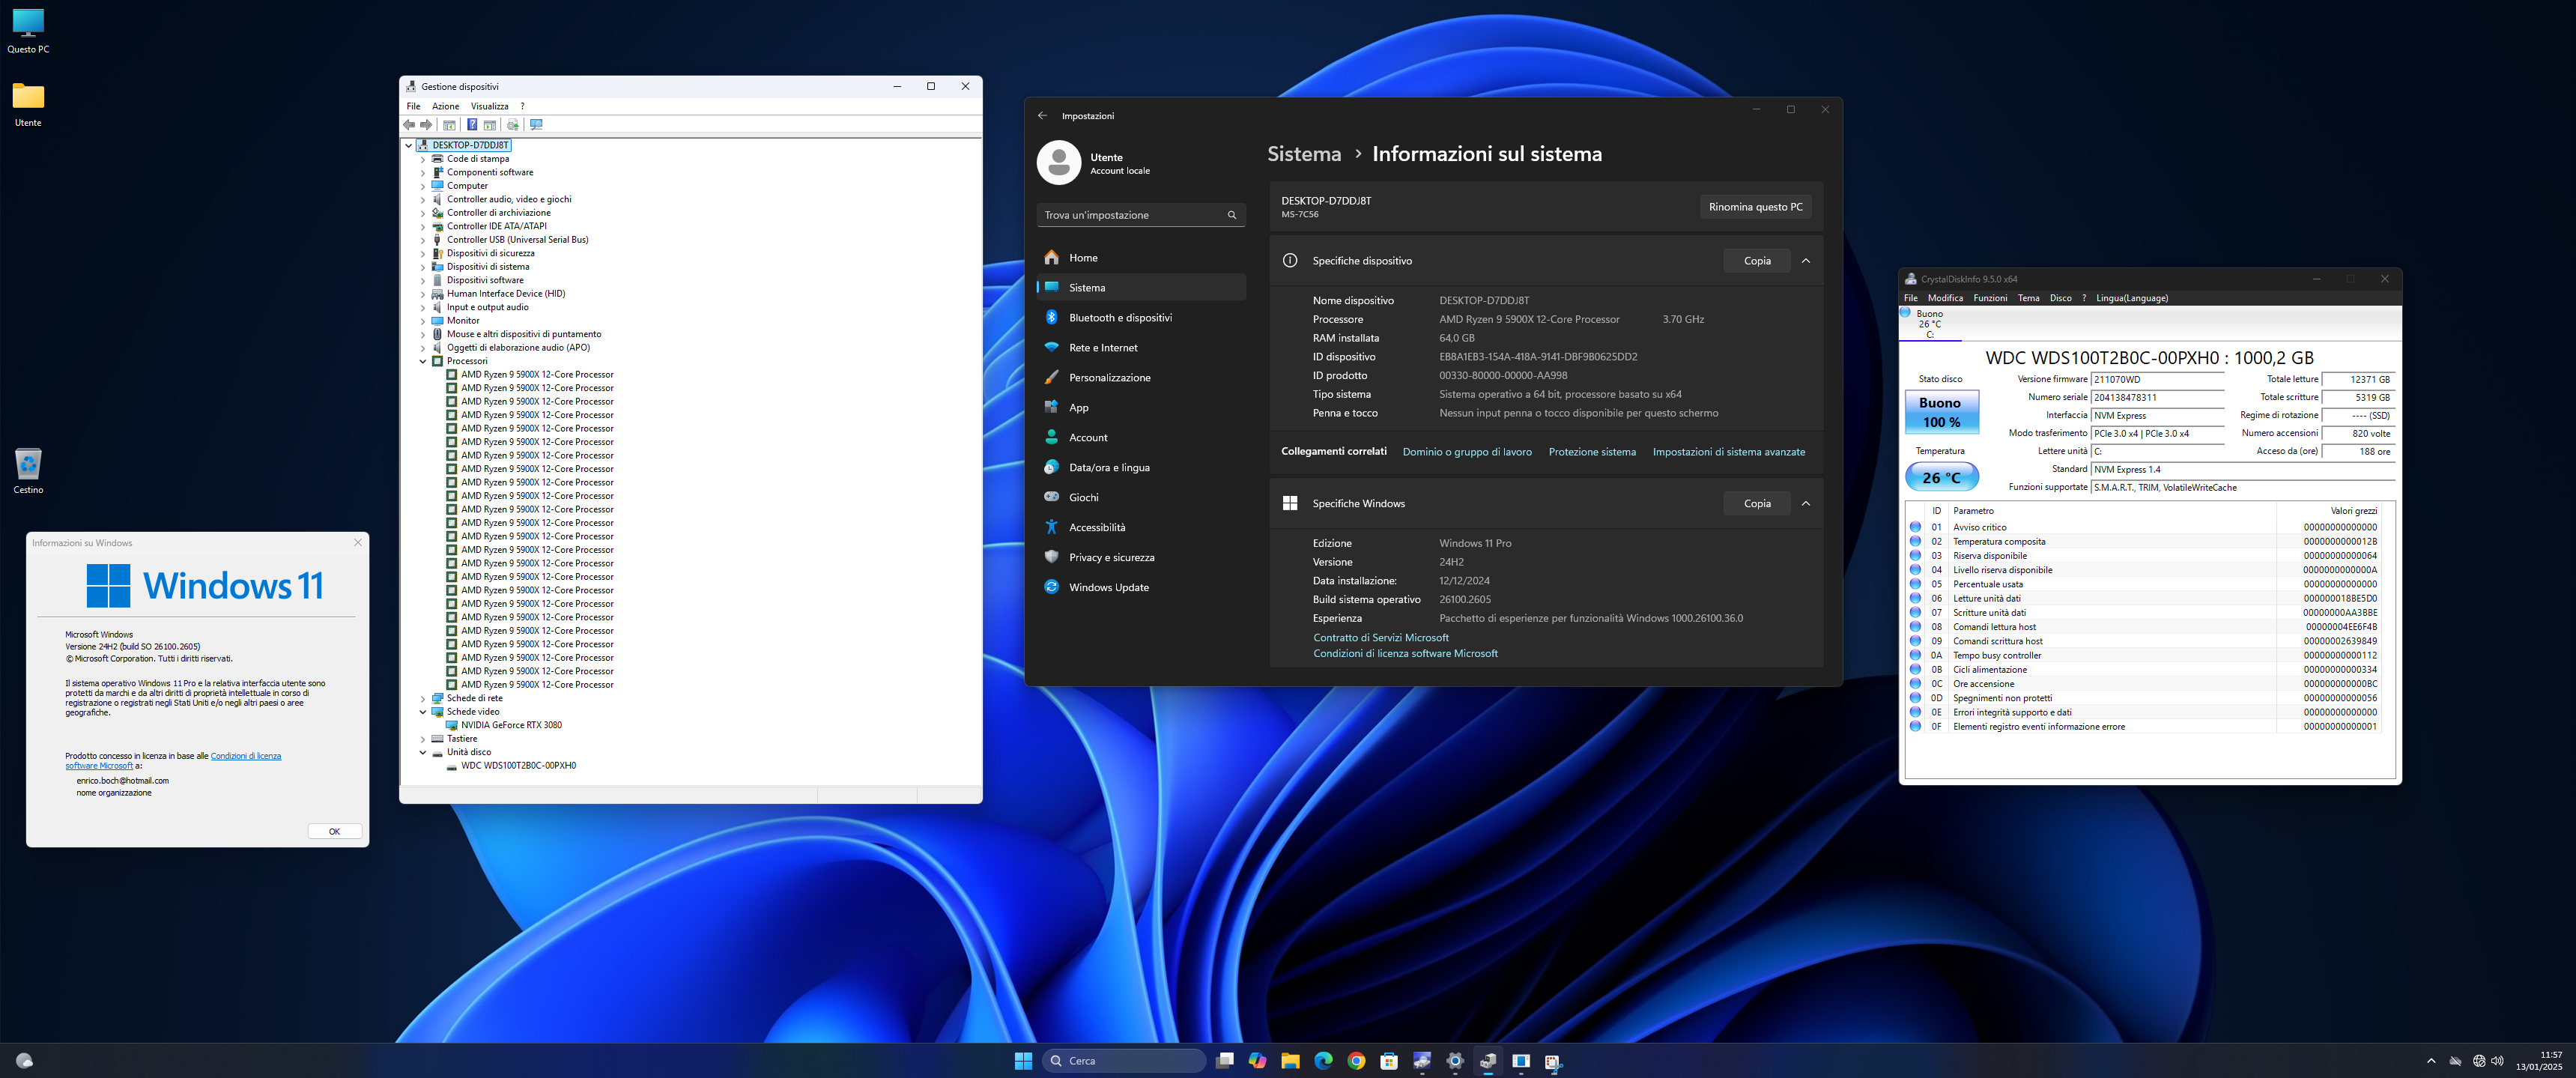Open Funzioni menu in CrystalDiskInfo
This screenshot has width=2576, height=1078.
tap(1990, 298)
